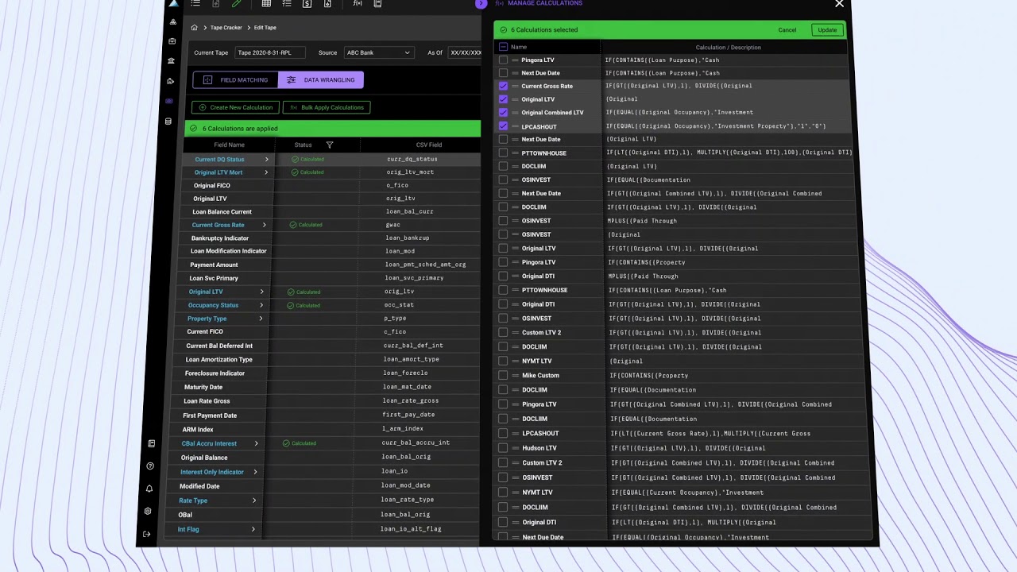Toggle the select-all checkbox beside Name header
Viewport: 1017px width, 572px height.
pyautogui.click(x=503, y=47)
